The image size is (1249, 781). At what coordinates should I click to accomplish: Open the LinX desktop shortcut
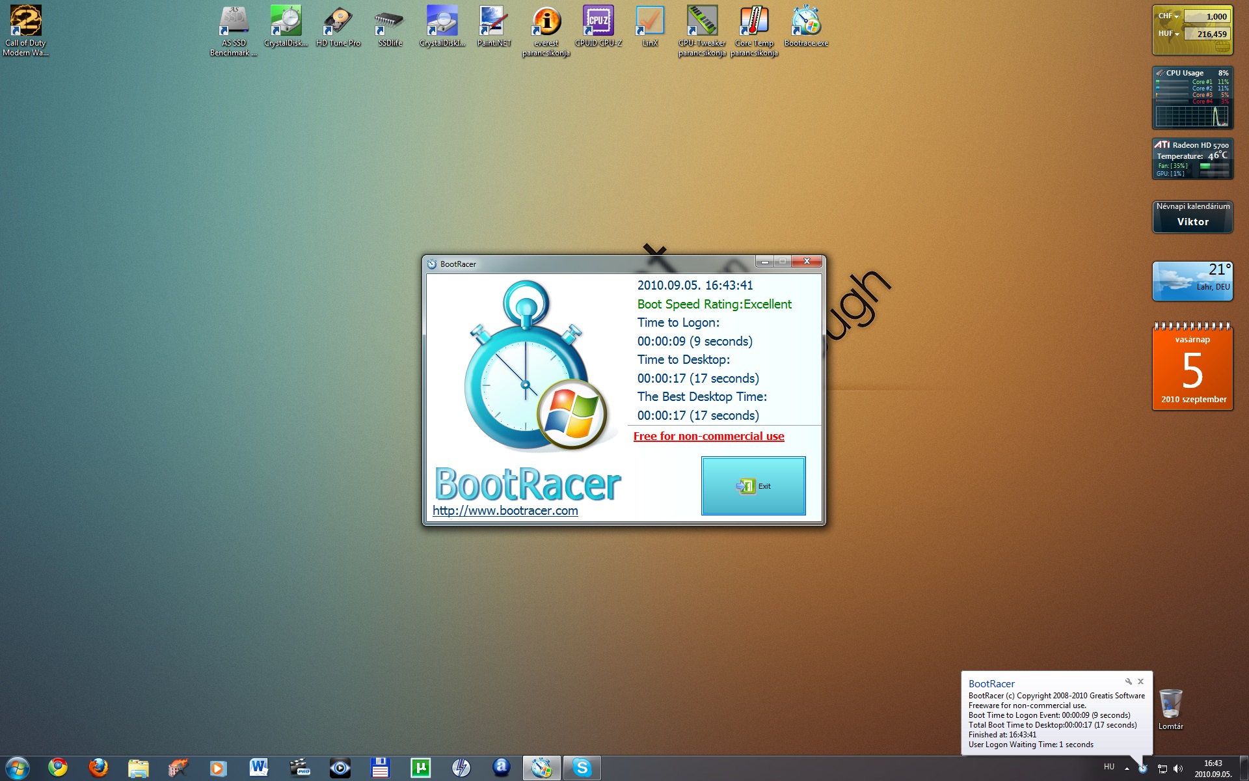click(650, 26)
